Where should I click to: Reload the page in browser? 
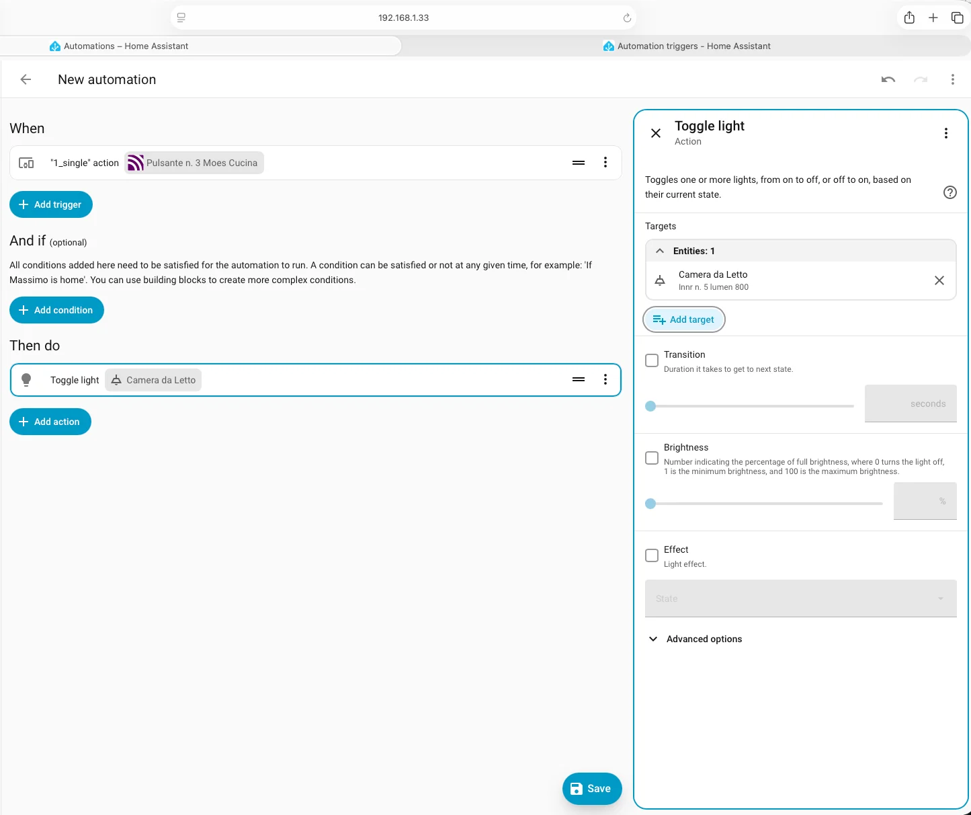tap(627, 17)
